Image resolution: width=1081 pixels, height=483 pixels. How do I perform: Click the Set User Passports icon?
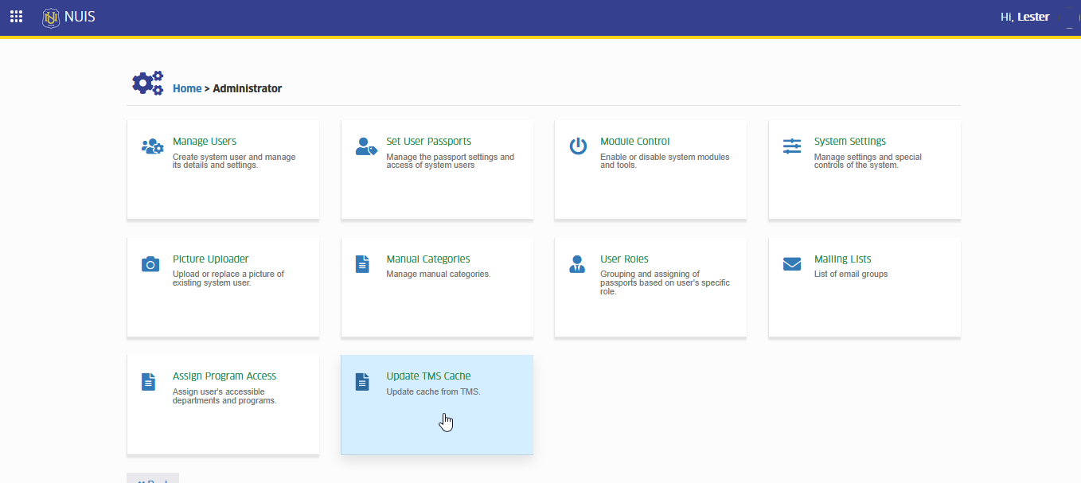[x=366, y=146]
